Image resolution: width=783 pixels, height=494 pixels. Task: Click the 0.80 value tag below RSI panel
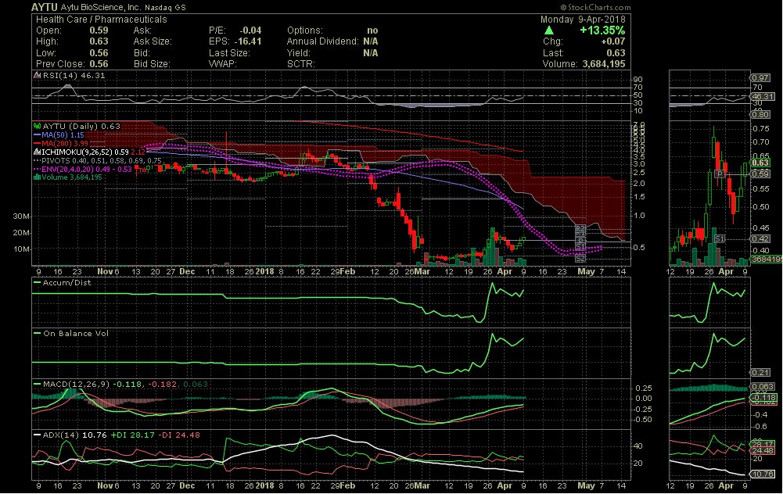[x=760, y=115]
